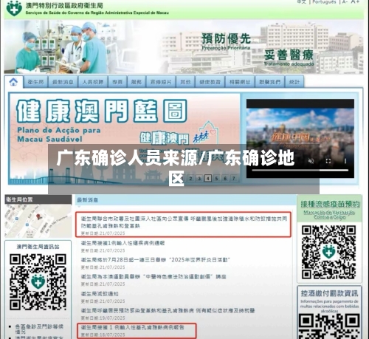Click the 預防優先 header slogan
Screen dimensions: 369x339
pyautogui.click(x=226, y=39)
